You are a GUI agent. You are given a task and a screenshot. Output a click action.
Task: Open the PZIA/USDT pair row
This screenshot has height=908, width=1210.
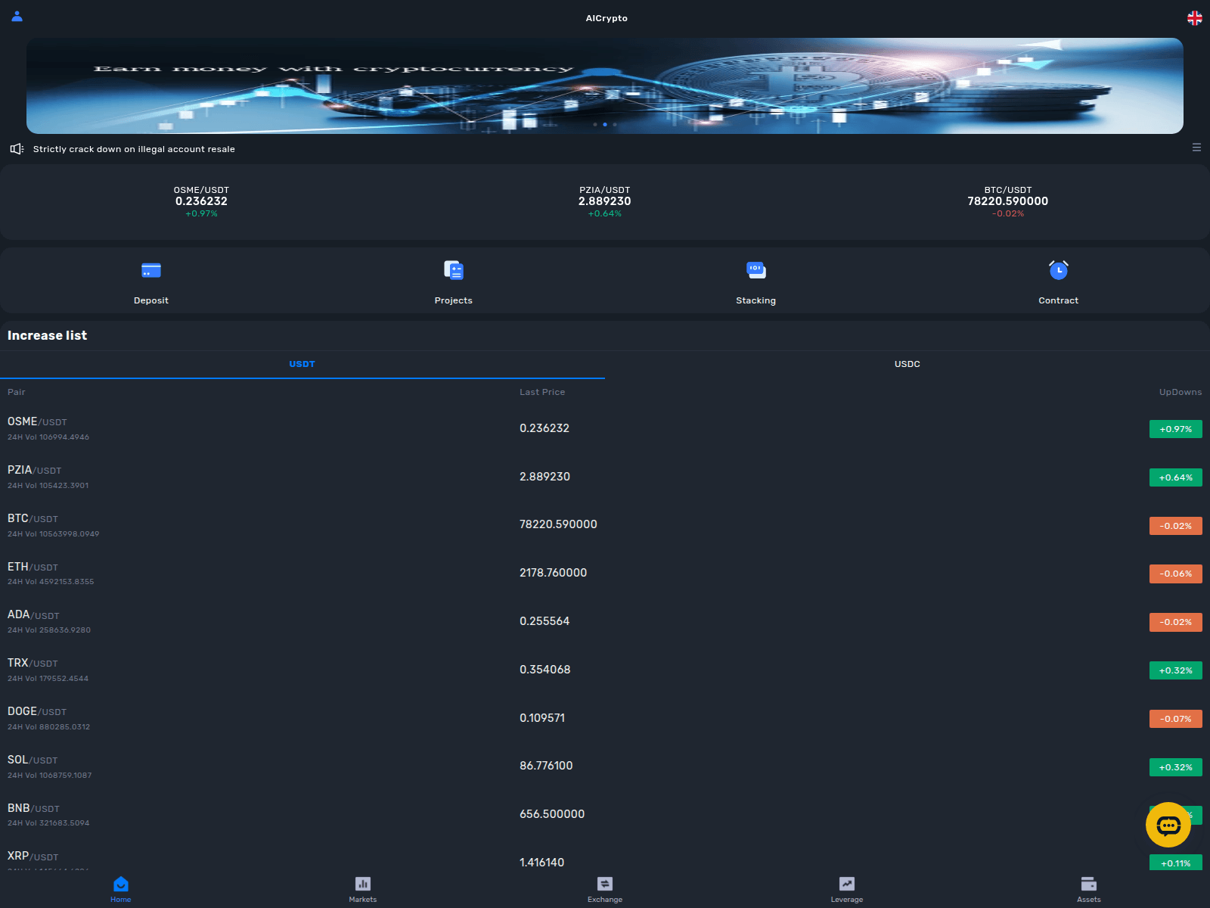(605, 477)
